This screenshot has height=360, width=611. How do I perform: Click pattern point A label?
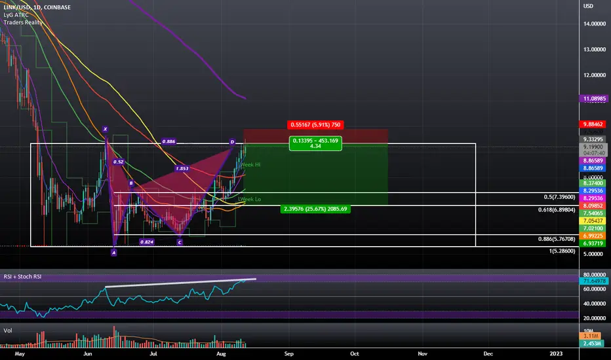pyautogui.click(x=114, y=253)
